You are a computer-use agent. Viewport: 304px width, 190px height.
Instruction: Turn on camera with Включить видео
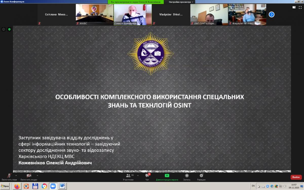(29, 177)
